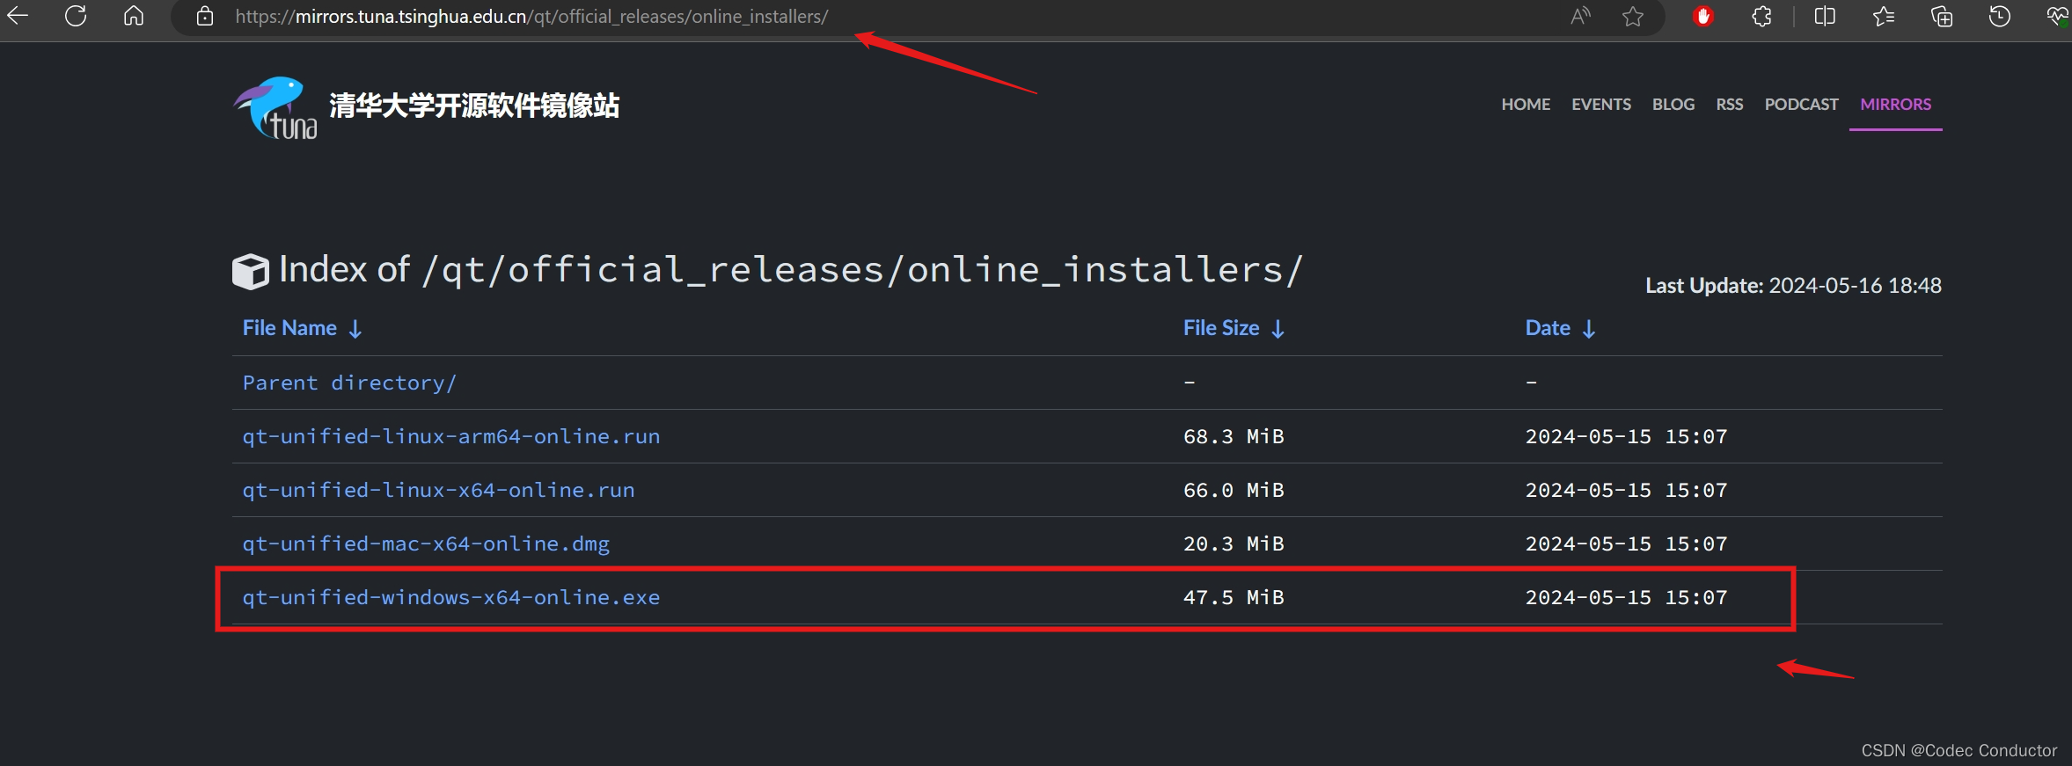Activate the read aloud icon

coord(1580,16)
